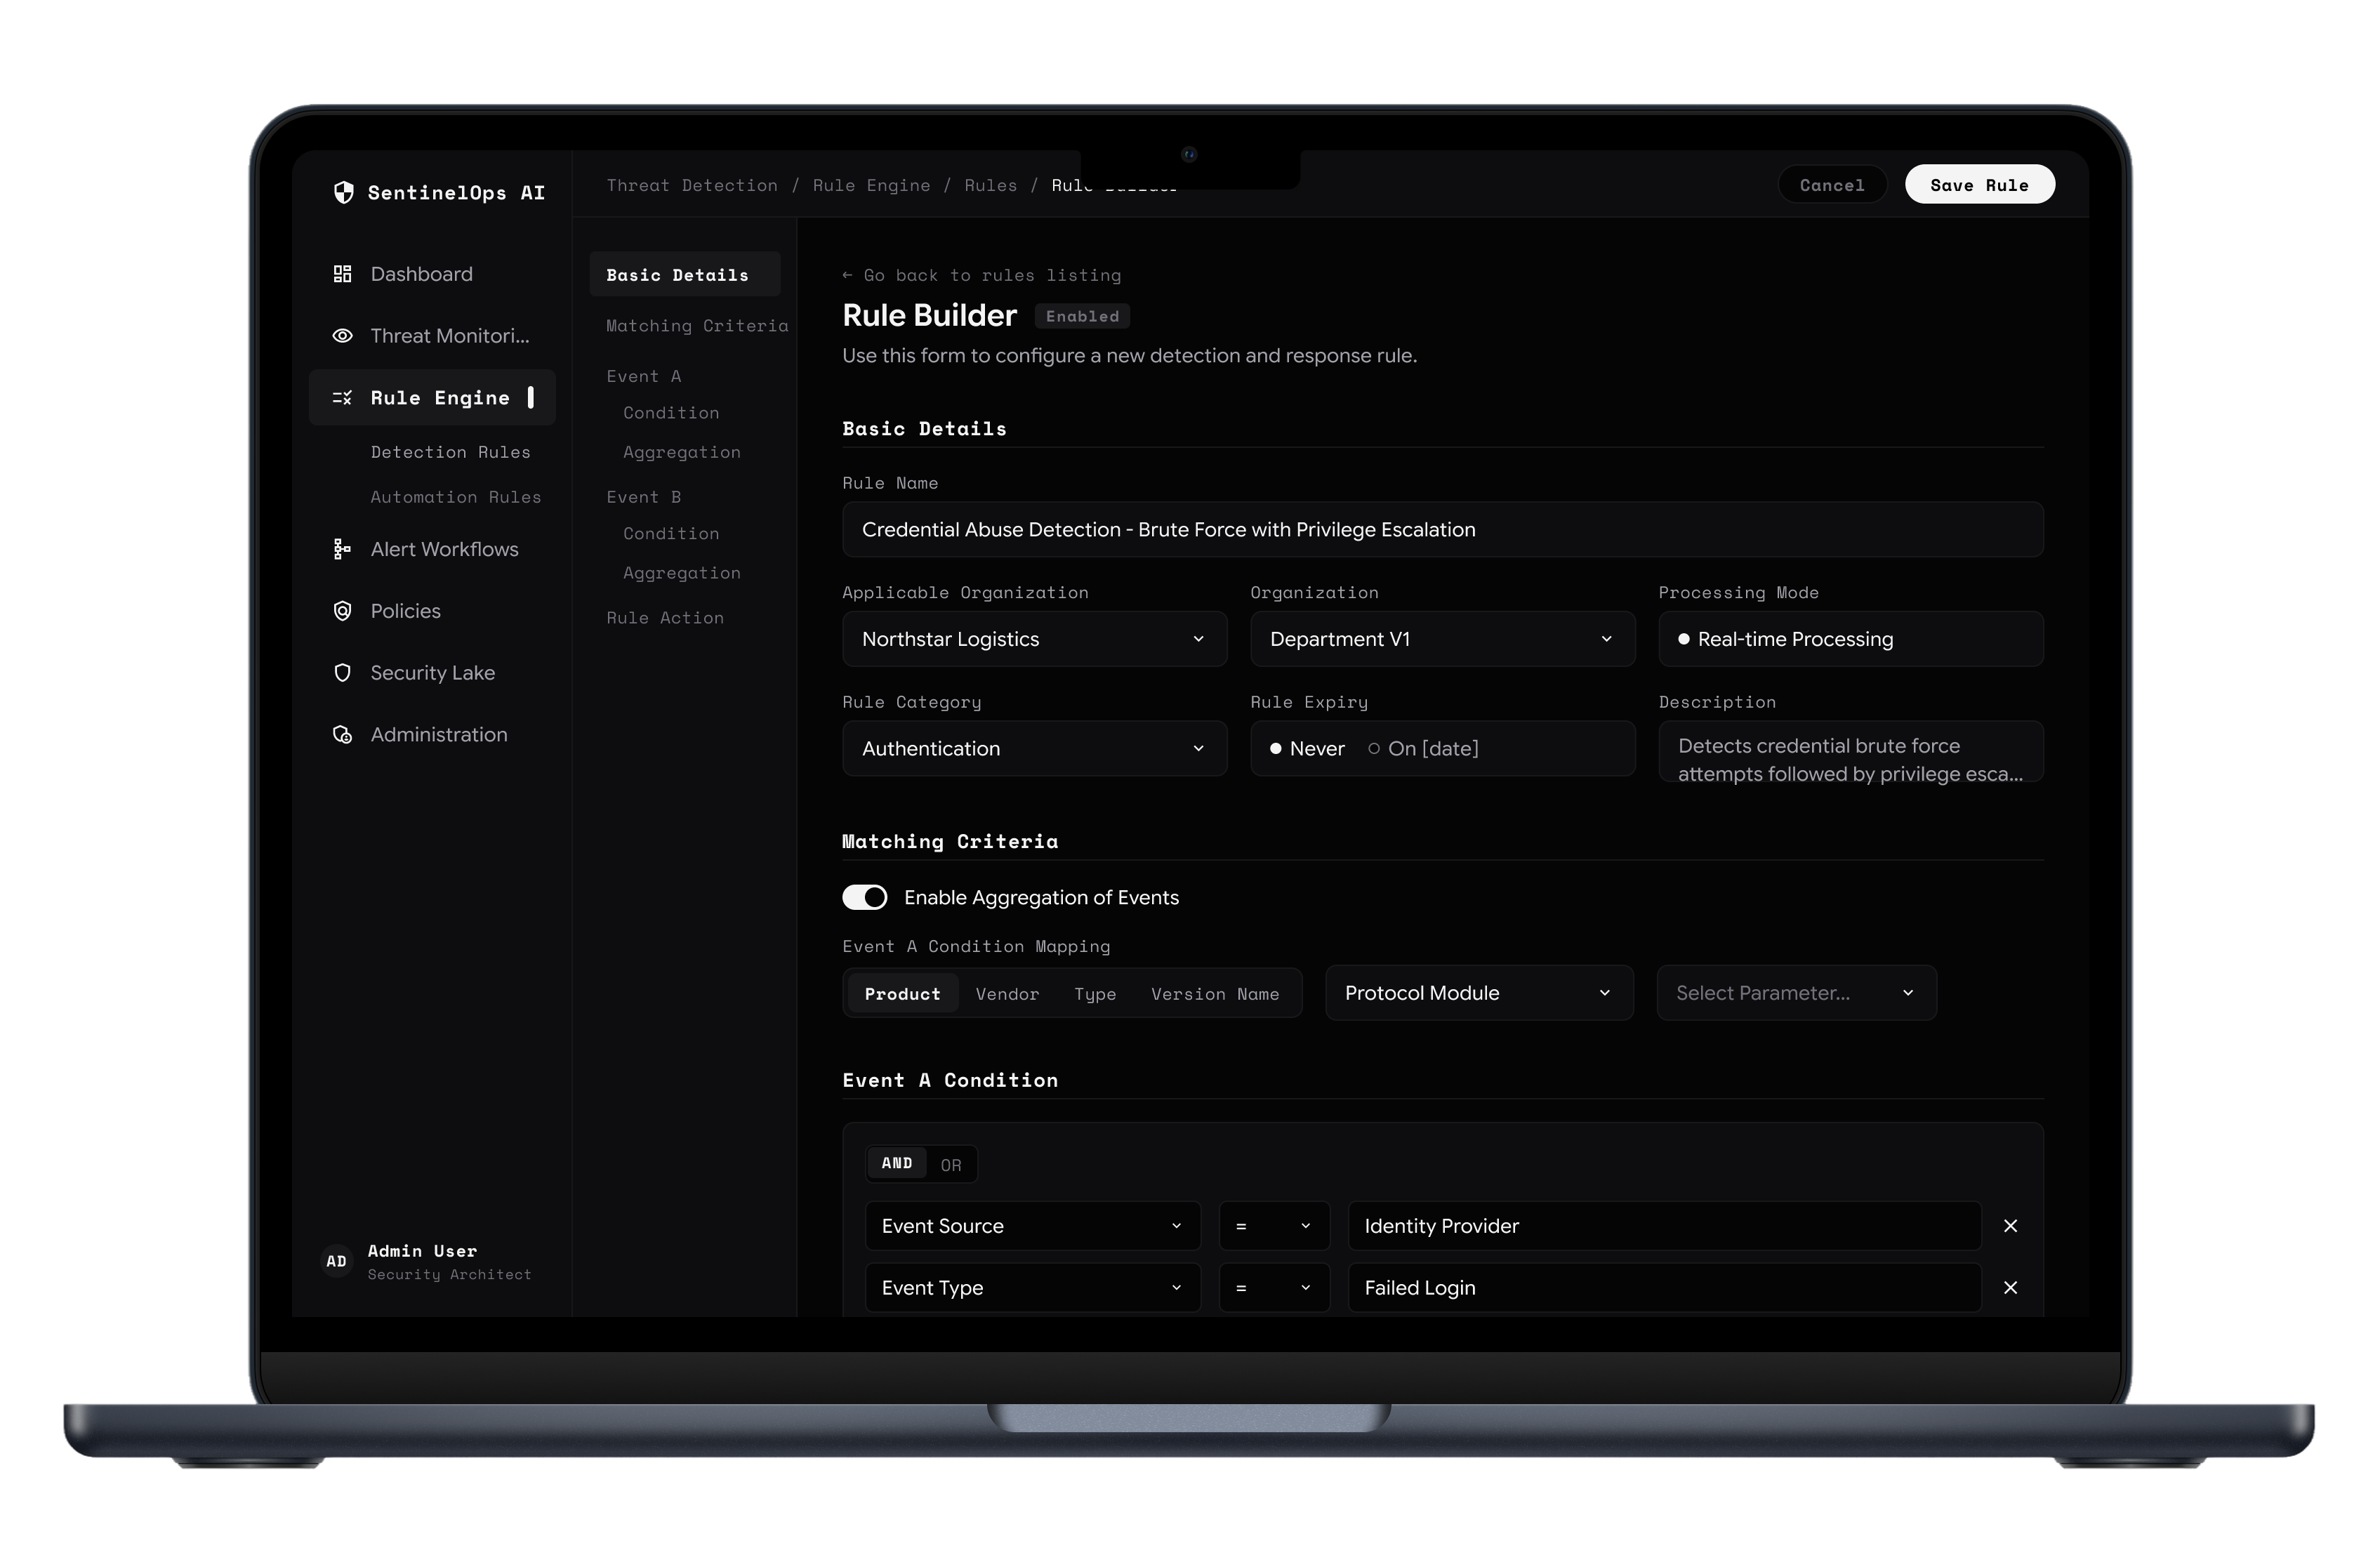Click the Policies shield icon

coord(342,611)
